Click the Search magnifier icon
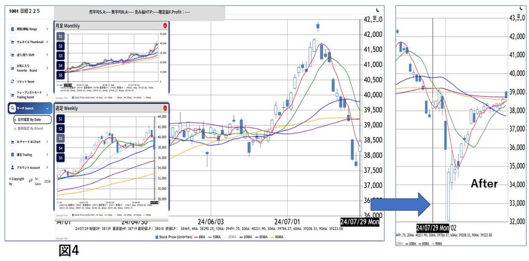 [x=12, y=108]
